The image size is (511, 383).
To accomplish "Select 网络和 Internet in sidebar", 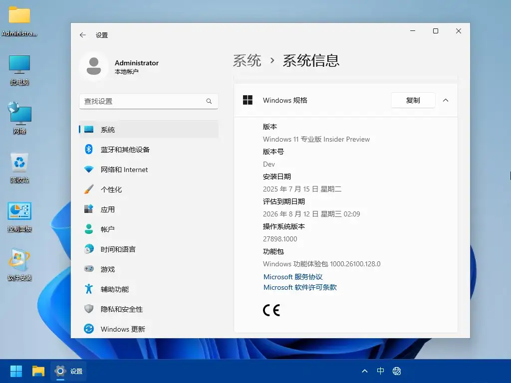I will [149, 170].
